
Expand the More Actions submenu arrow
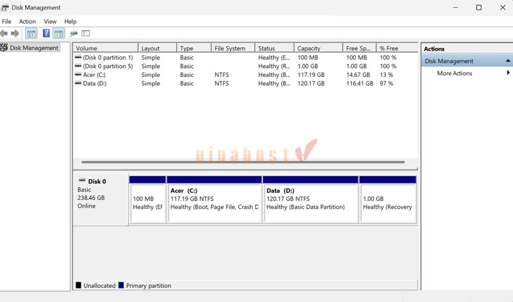pos(508,72)
